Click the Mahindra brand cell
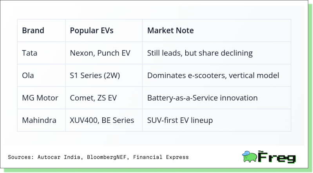This screenshot has width=313, height=173. coord(41,120)
